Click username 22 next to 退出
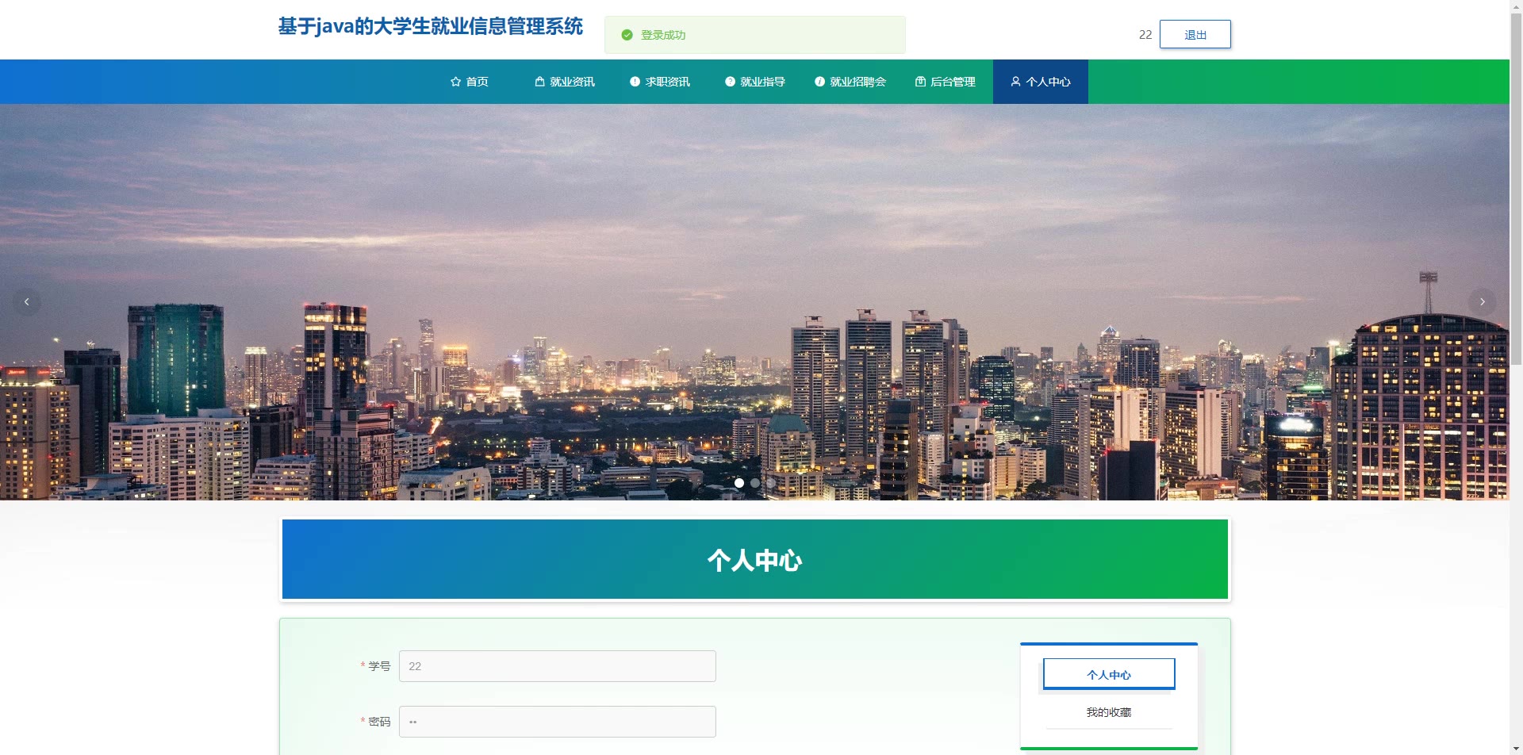This screenshot has height=755, width=1523. click(1145, 35)
